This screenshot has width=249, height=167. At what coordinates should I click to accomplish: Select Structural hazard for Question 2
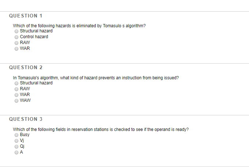click(16, 83)
